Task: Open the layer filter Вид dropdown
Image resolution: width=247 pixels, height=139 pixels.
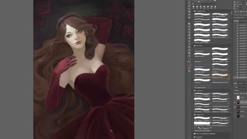Action: coord(240,87)
